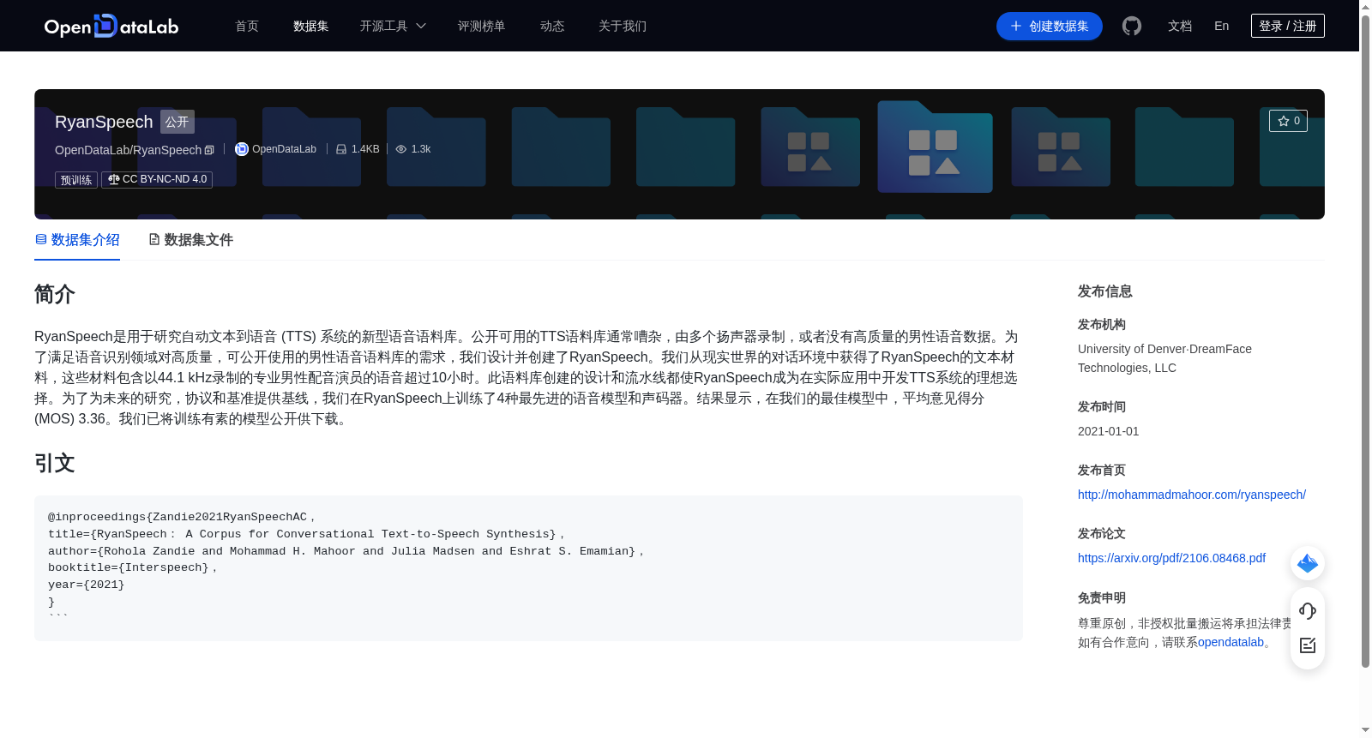Image resolution: width=1372 pixels, height=738 pixels.
Task: Open the arxiv.org 2106.08468 paper link
Action: coord(1171,558)
